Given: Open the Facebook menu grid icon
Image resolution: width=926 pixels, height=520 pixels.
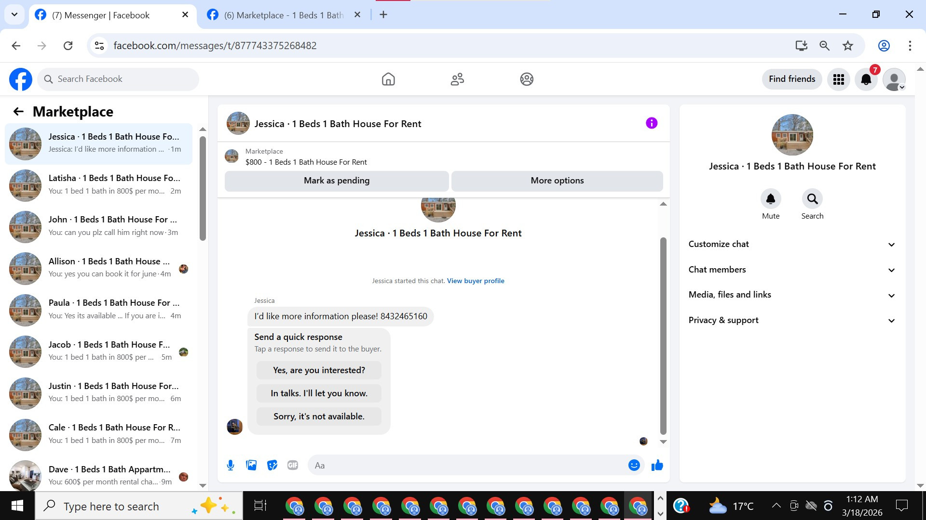Looking at the screenshot, I should point(839,79).
